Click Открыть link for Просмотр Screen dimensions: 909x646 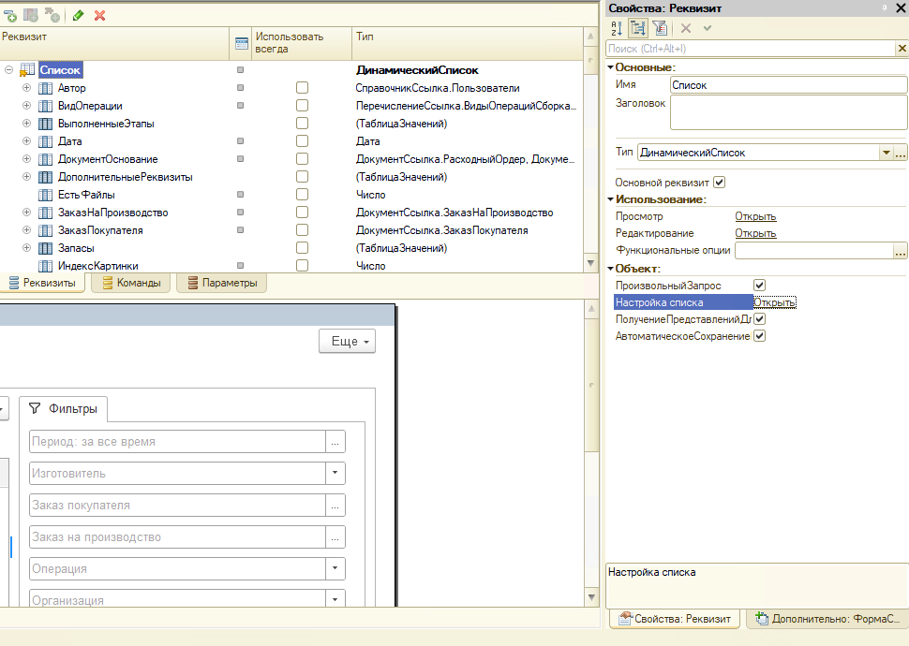[755, 216]
